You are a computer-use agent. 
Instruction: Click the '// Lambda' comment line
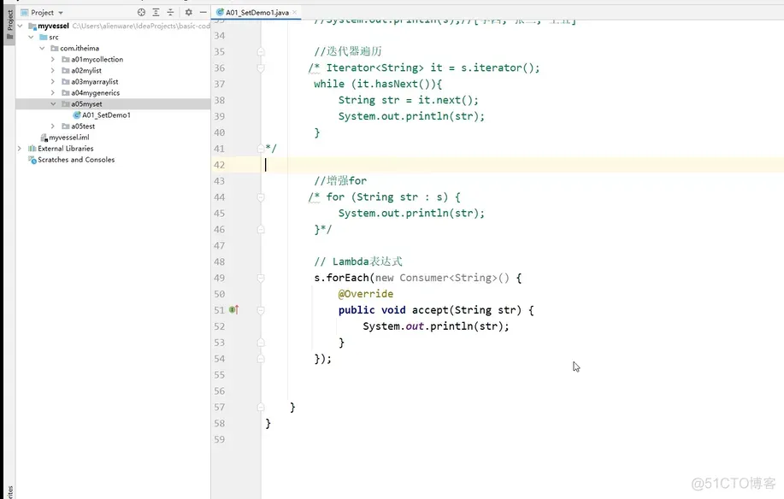(358, 261)
